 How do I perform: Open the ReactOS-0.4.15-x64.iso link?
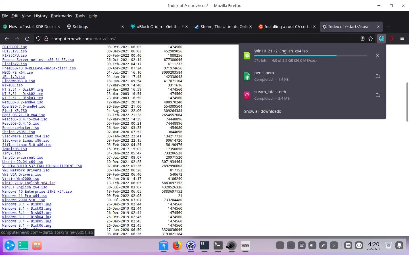click(25, 119)
